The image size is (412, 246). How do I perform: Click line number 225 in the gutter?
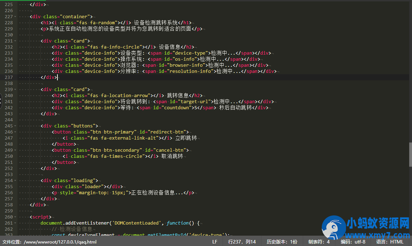click(9, 5)
